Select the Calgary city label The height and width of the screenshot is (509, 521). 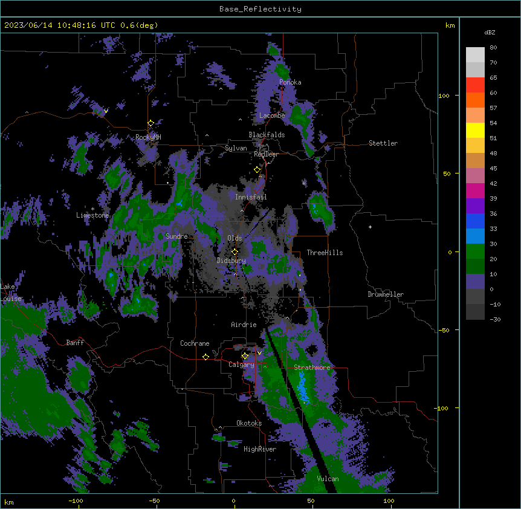pos(241,365)
